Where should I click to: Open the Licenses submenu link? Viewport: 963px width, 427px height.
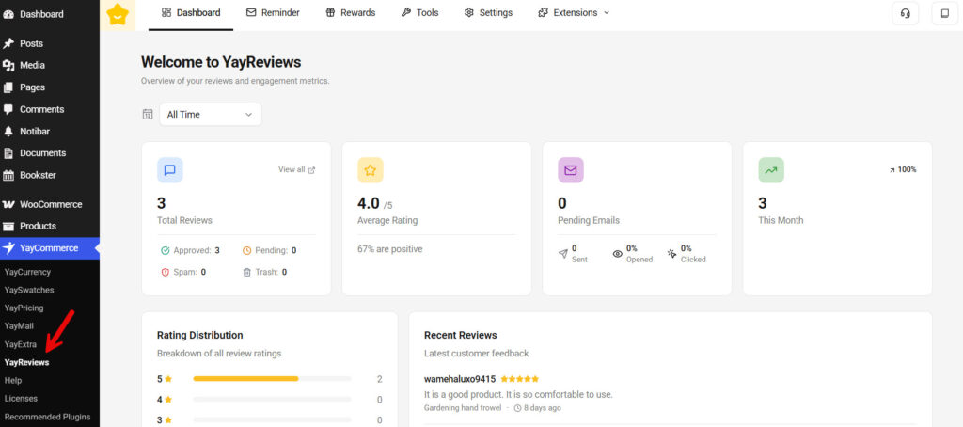pos(21,399)
